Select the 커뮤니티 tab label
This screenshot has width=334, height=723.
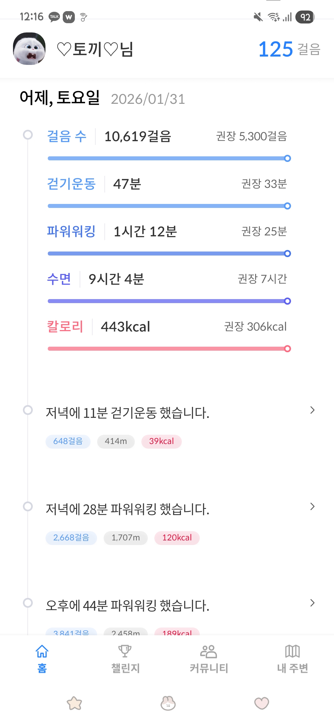tap(209, 668)
